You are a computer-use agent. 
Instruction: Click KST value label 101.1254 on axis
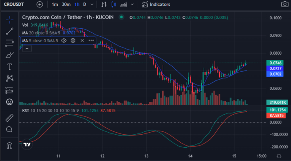coord(277,110)
